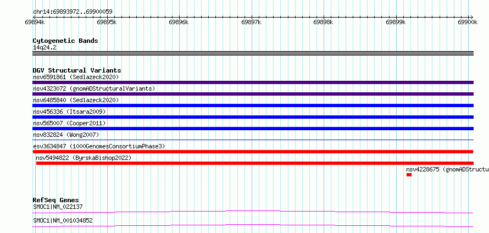This screenshot has width=489, height=233.
Task: Click the 69898k ruler tick label
Action: pyautogui.click(x=324, y=22)
